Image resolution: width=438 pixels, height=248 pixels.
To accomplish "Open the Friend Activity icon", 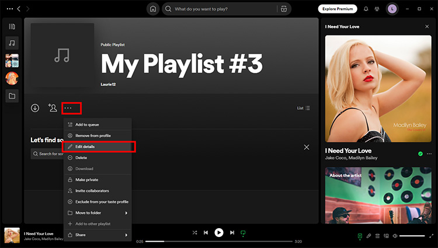I will [x=377, y=9].
